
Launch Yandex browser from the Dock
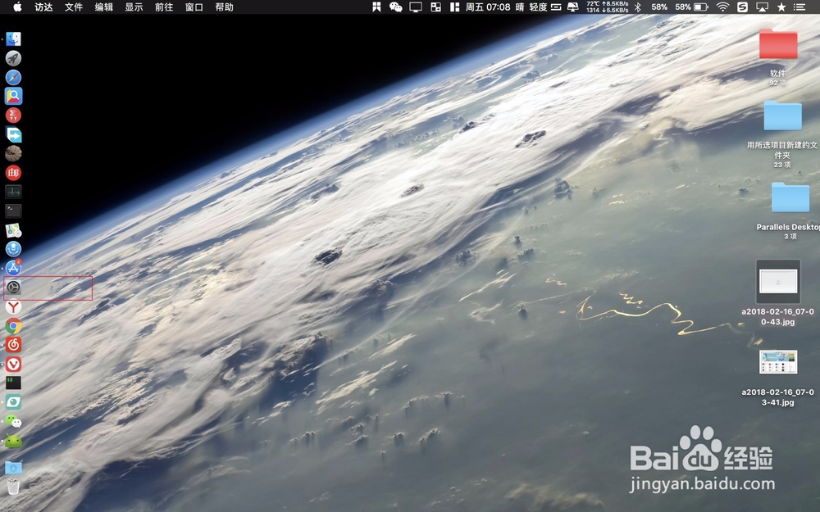(x=13, y=306)
